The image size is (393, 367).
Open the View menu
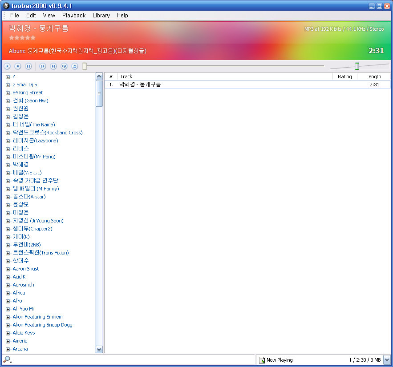[49, 16]
